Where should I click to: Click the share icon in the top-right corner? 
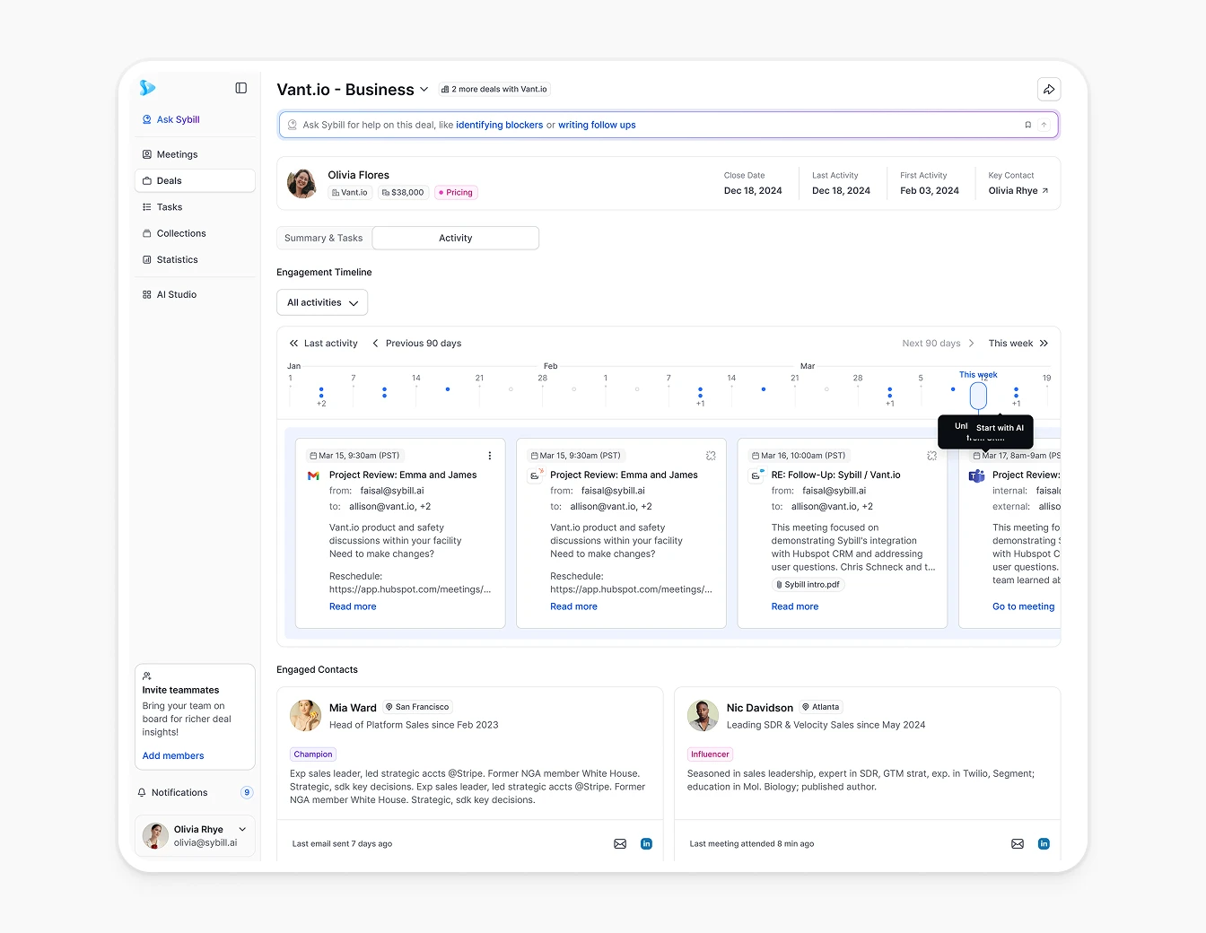[1049, 89]
